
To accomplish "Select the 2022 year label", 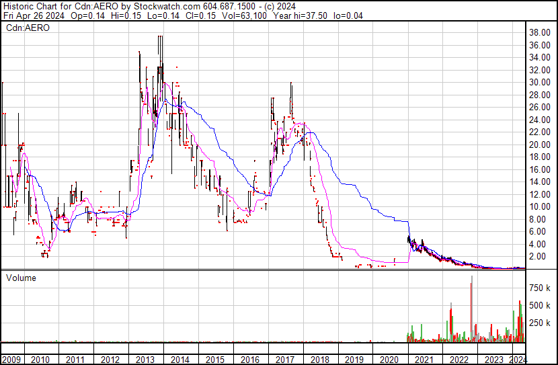I will [x=459, y=360].
